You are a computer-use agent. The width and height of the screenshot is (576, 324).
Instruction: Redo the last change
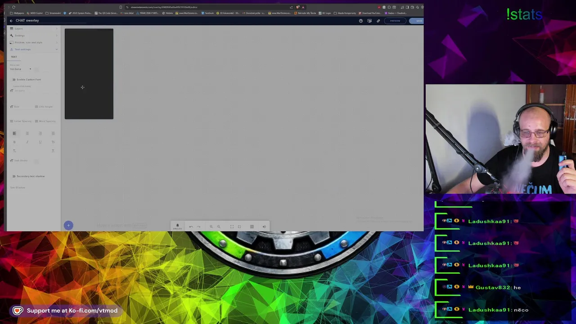click(x=198, y=227)
